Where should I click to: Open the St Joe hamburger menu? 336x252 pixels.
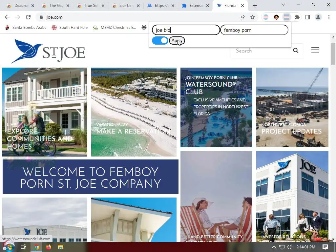point(315,50)
